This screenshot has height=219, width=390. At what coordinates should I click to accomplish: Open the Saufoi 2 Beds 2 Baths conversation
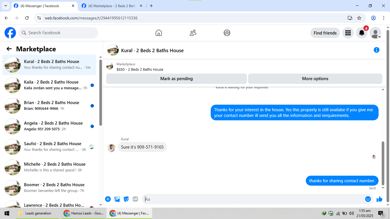click(x=49, y=147)
